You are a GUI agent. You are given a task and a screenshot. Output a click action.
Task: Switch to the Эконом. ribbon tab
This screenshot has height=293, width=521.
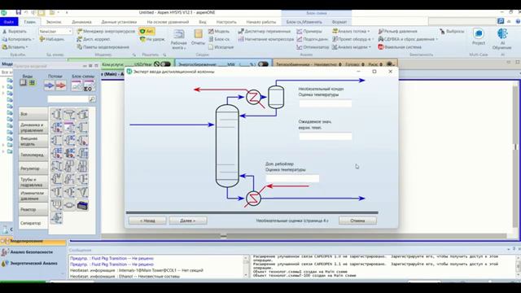coord(54,22)
